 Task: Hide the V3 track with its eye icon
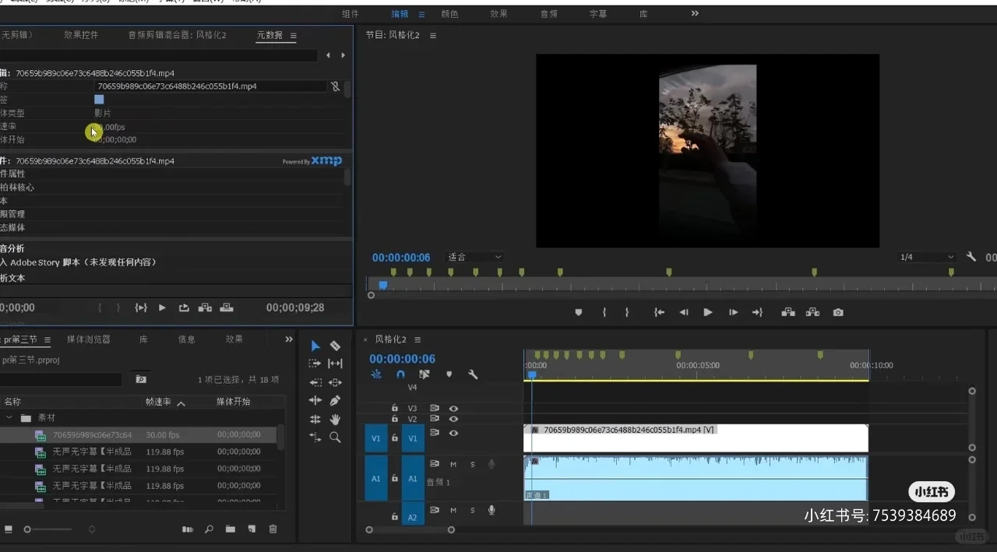453,408
